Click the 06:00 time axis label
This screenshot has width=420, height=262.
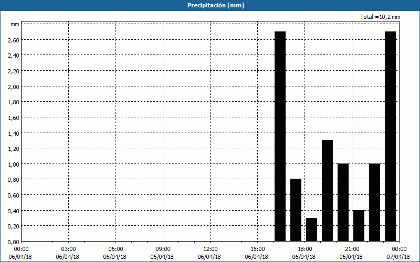tap(116, 249)
